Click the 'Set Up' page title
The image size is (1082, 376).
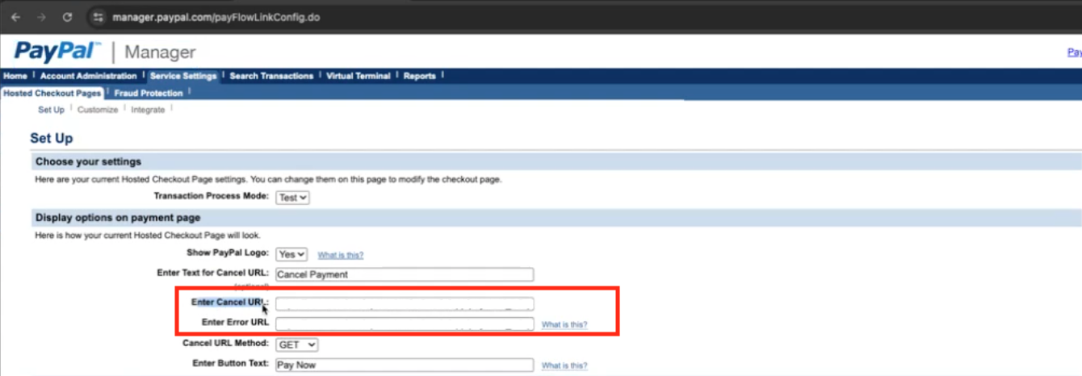coord(52,139)
